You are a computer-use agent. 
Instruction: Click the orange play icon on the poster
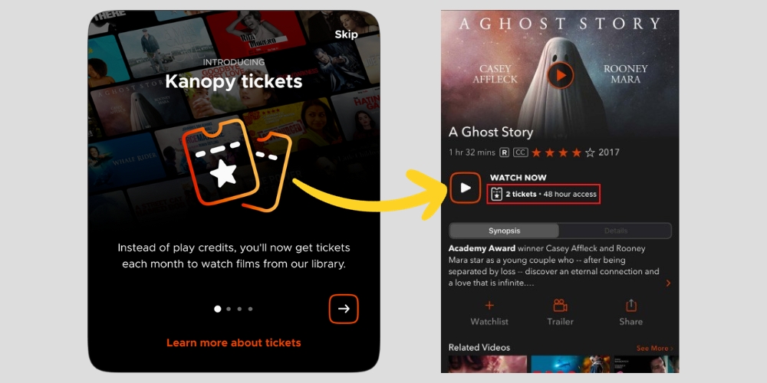561,75
